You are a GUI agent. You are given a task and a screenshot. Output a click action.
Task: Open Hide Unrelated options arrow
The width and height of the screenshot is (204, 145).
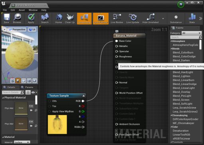[x=163, y=19]
